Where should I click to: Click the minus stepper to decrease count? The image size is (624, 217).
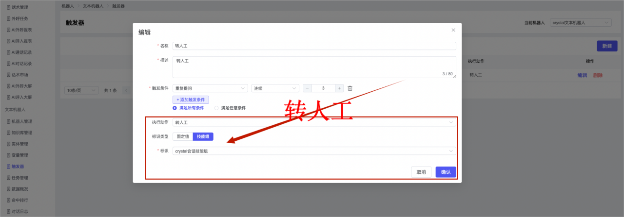pyautogui.click(x=308, y=88)
